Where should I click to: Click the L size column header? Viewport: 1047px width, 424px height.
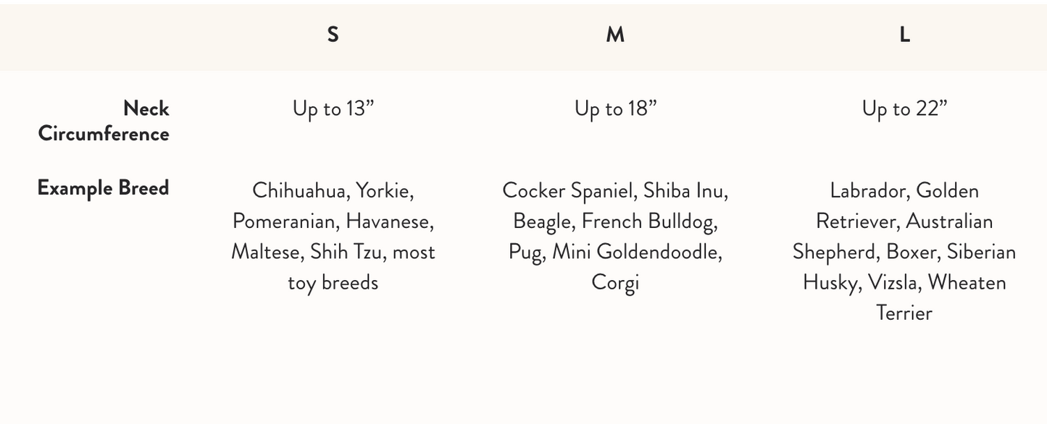click(904, 35)
